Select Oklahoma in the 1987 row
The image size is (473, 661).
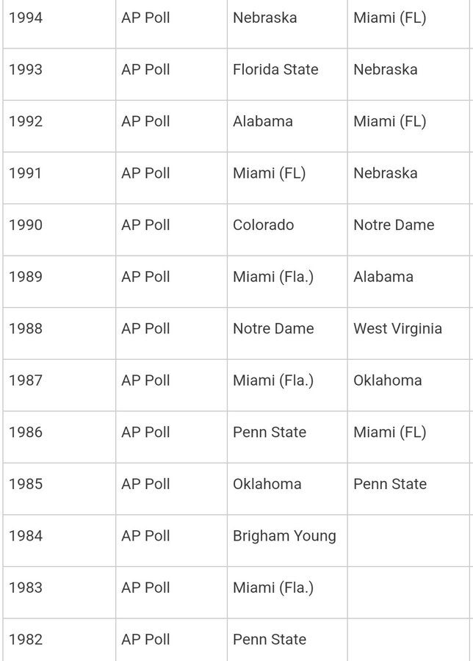[387, 380]
